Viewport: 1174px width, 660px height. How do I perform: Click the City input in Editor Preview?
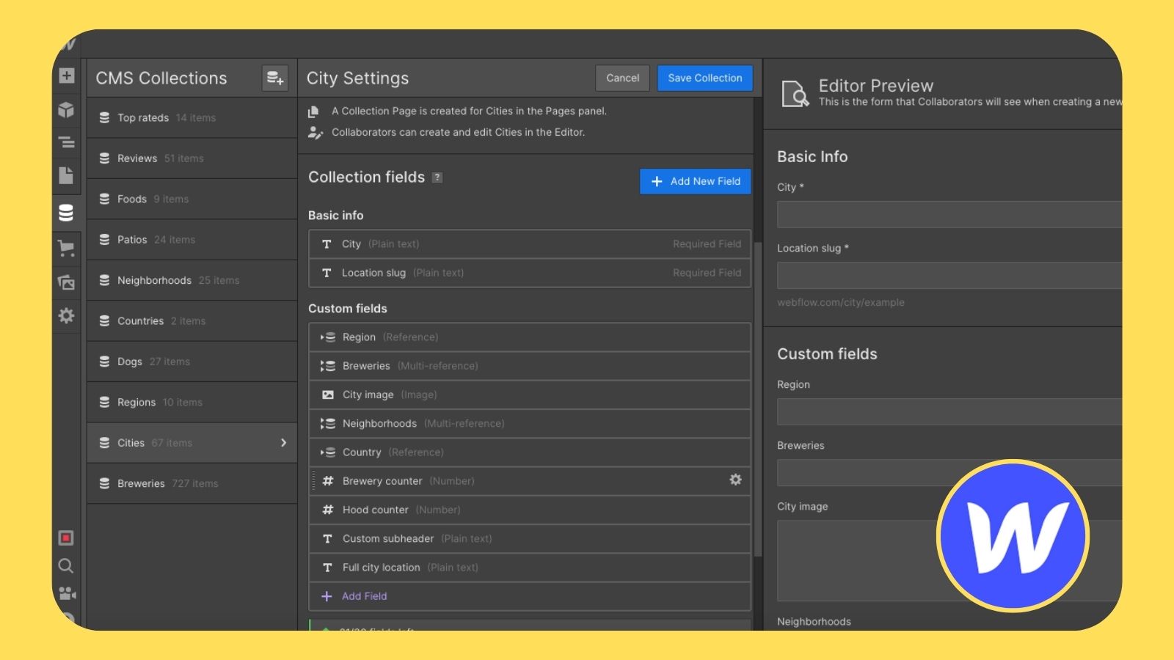tap(949, 215)
